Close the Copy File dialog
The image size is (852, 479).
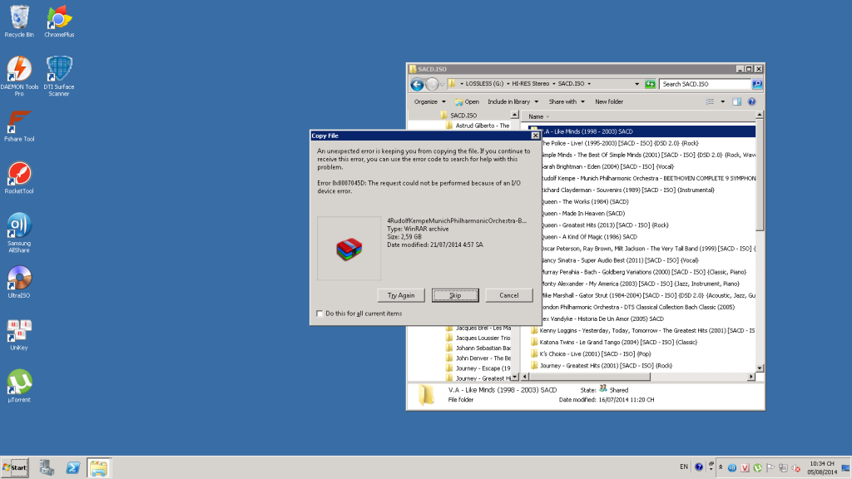point(535,136)
